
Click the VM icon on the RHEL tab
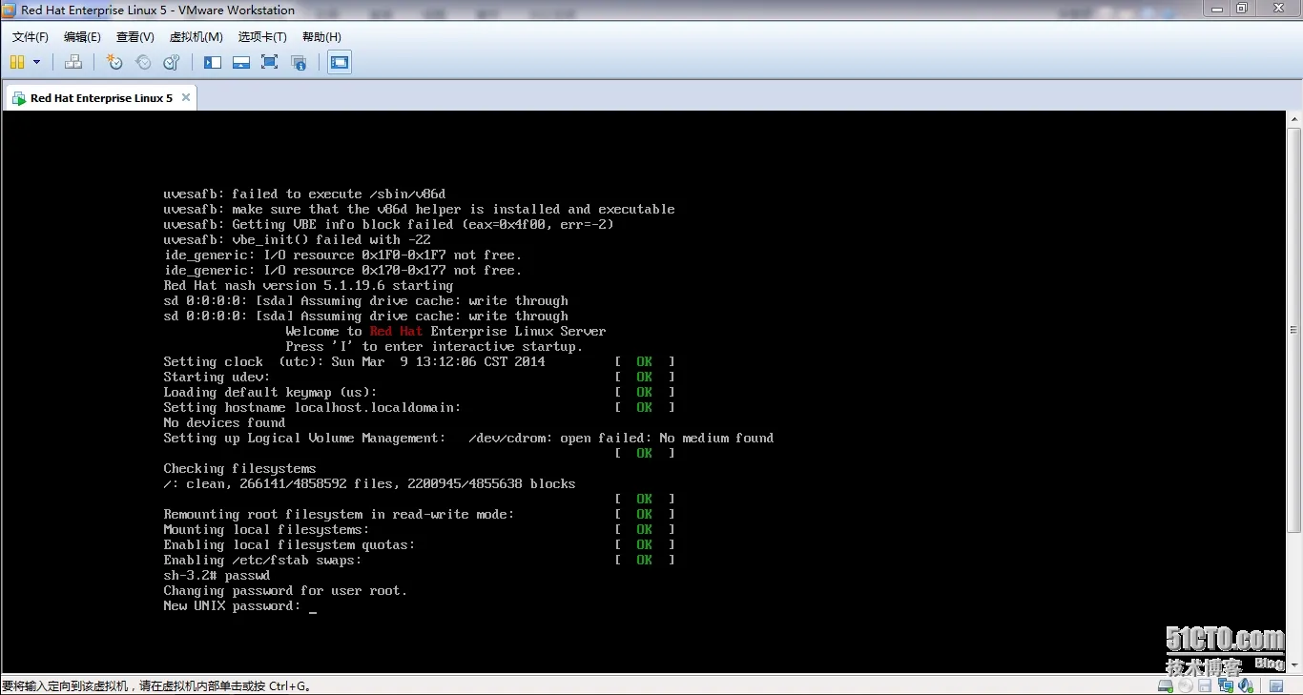[x=19, y=98]
